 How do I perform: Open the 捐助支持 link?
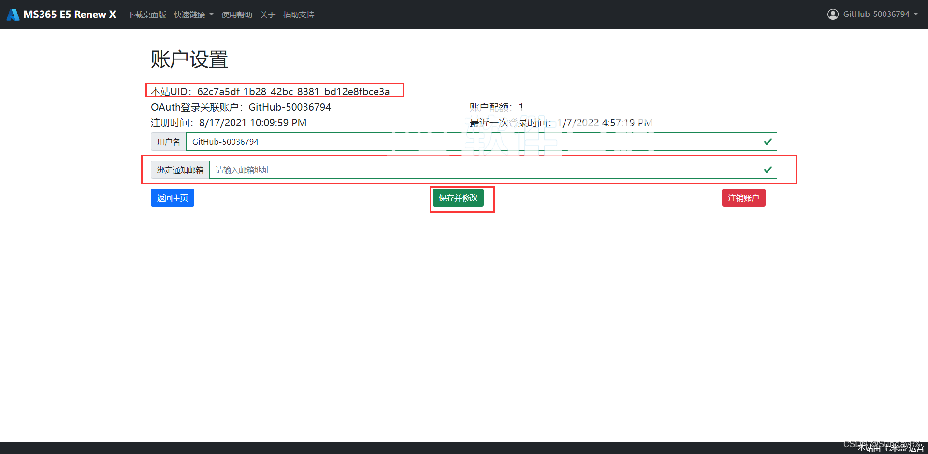(x=299, y=15)
